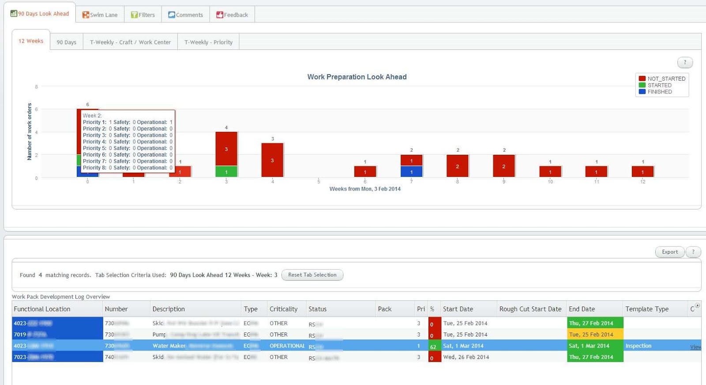The width and height of the screenshot is (706, 385).
Task: Click Reset Tab Selection button
Action: (312, 275)
